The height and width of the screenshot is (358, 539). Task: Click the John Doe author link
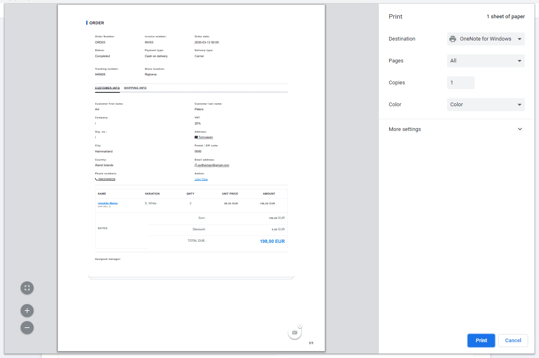click(x=201, y=179)
